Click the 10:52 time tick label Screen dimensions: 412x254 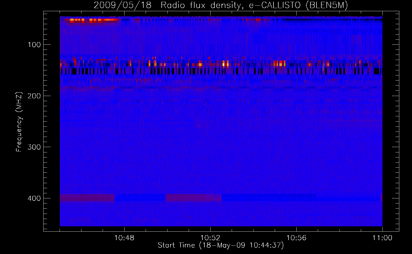210,238
